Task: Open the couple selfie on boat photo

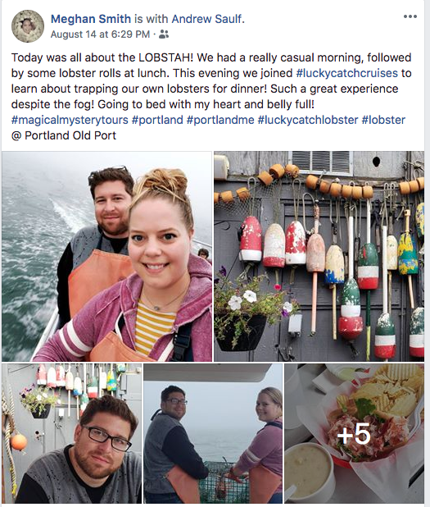Action: click(106, 257)
